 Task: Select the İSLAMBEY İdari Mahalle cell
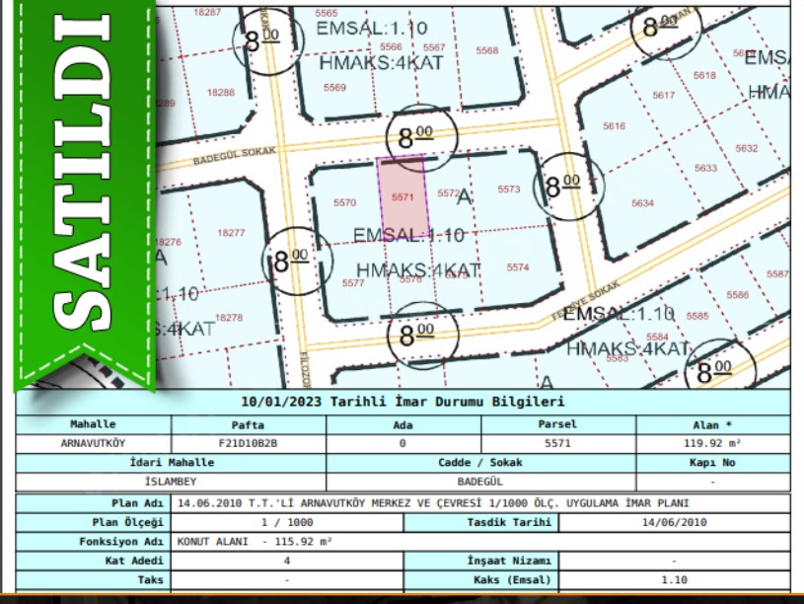coord(172,481)
